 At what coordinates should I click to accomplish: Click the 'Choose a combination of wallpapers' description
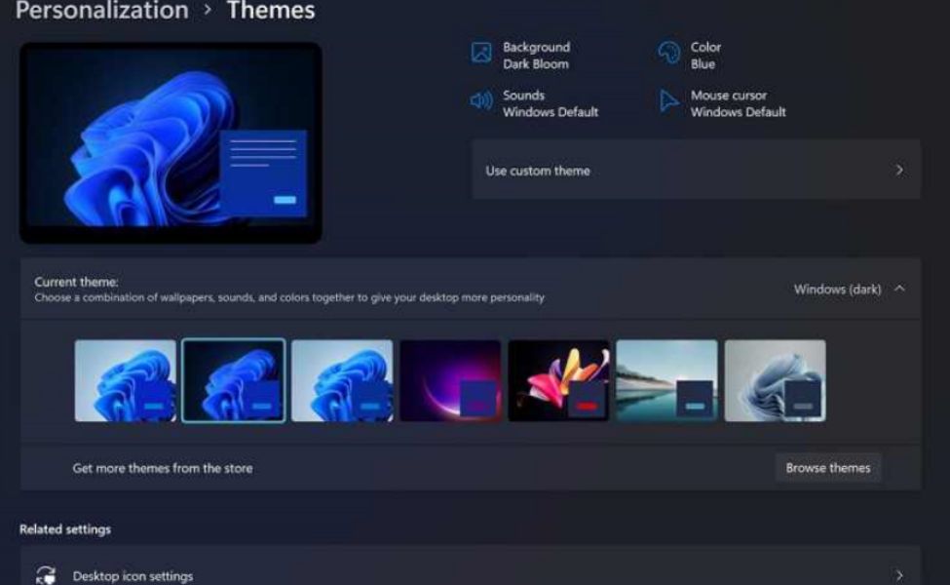289,297
